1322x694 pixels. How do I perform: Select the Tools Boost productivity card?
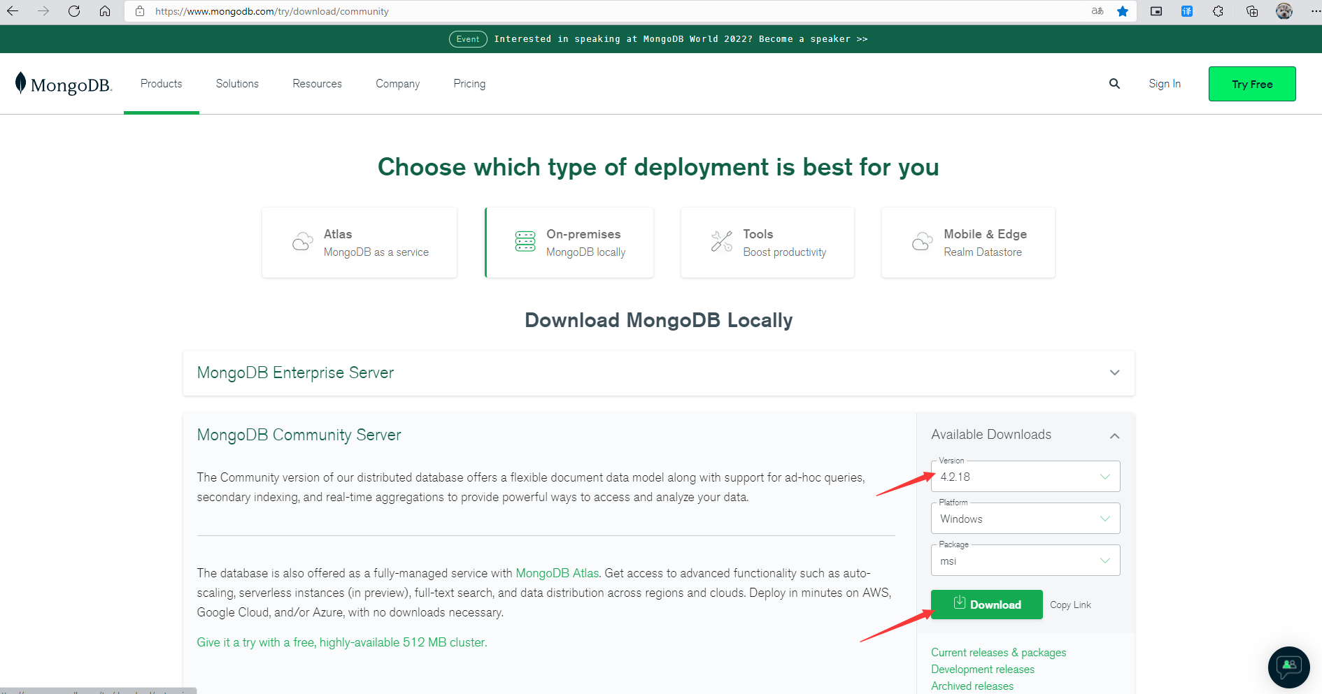coord(767,243)
